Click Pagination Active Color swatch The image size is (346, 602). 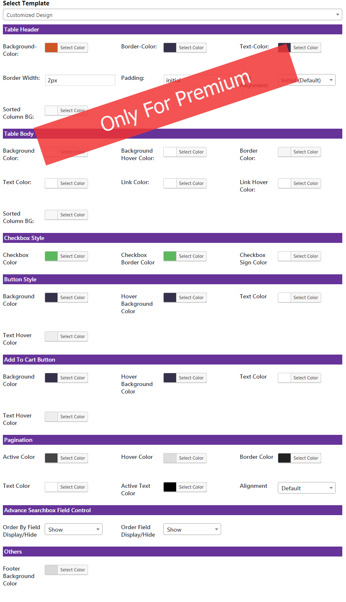51,458
